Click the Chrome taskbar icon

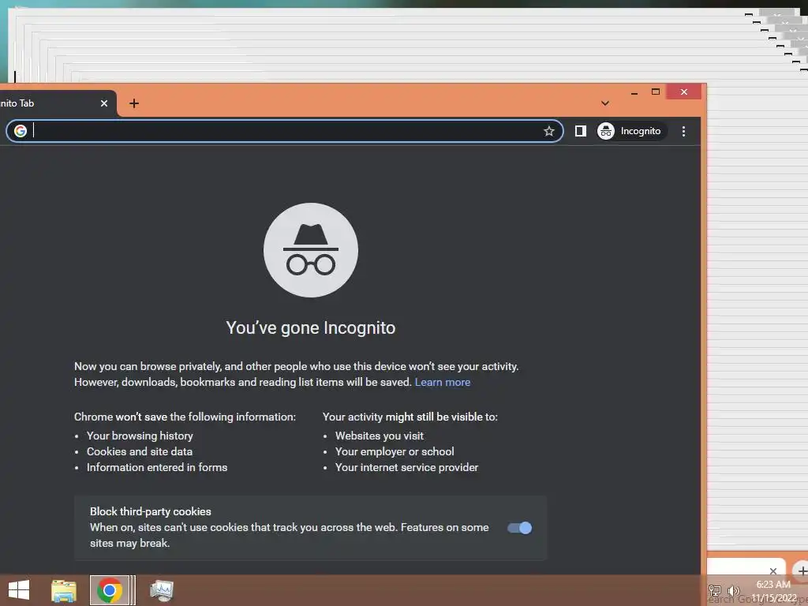pyautogui.click(x=109, y=590)
